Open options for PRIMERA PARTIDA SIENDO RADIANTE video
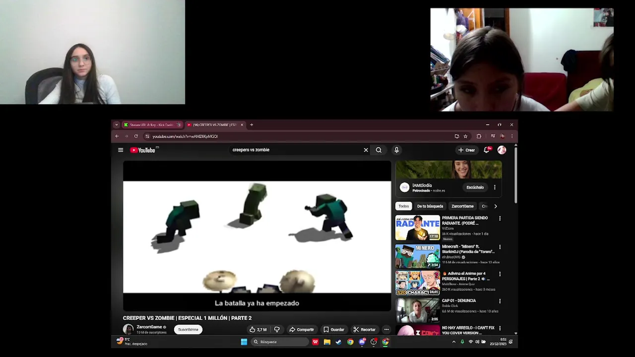Screen dimensions: 635x357 pos(500,218)
